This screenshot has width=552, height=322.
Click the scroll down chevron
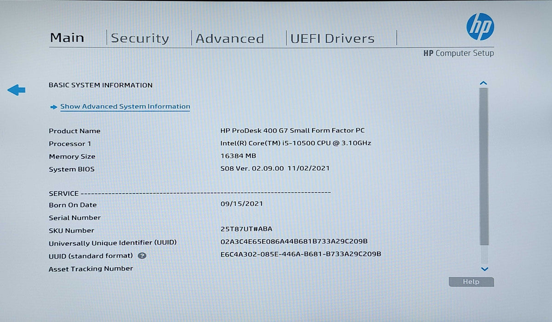click(484, 269)
